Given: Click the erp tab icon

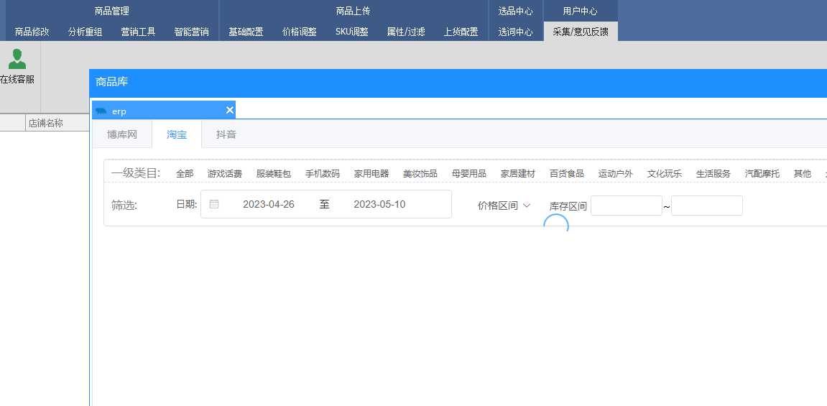Looking at the screenshot, I should [x=101, y=111].
